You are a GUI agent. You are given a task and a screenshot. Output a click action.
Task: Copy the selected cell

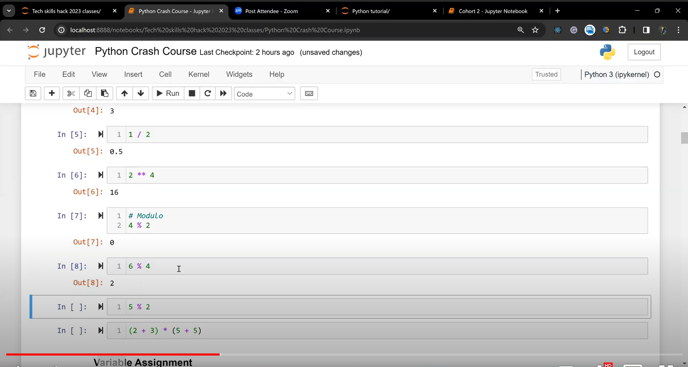click(87, 93)
